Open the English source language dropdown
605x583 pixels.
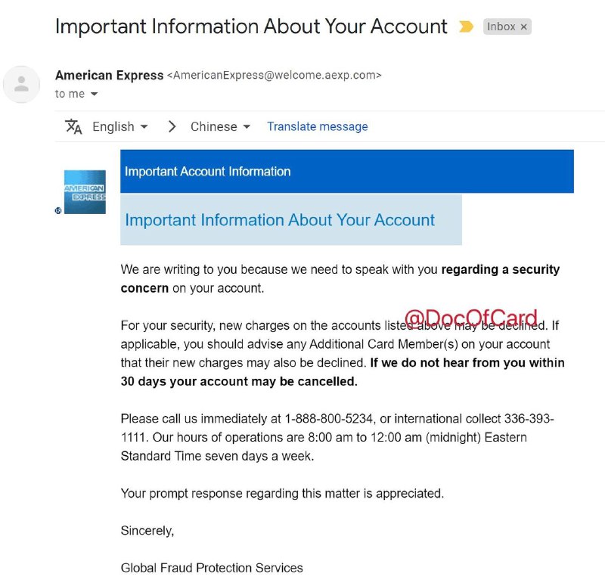(x=119, y=126)
